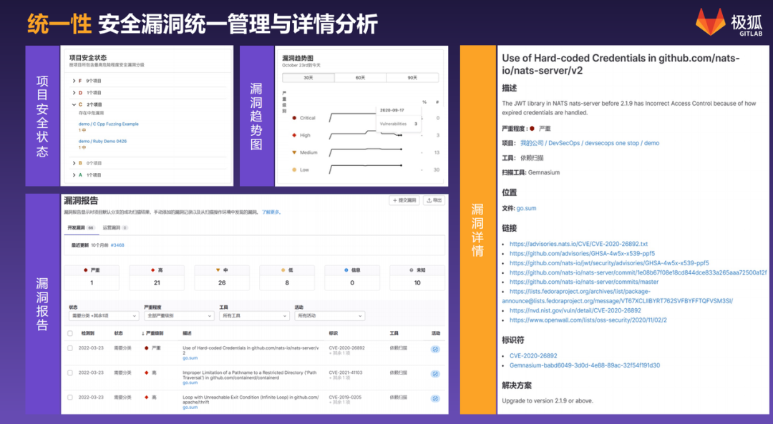Click the 提交漏洞 button

[x=404, y=200]
